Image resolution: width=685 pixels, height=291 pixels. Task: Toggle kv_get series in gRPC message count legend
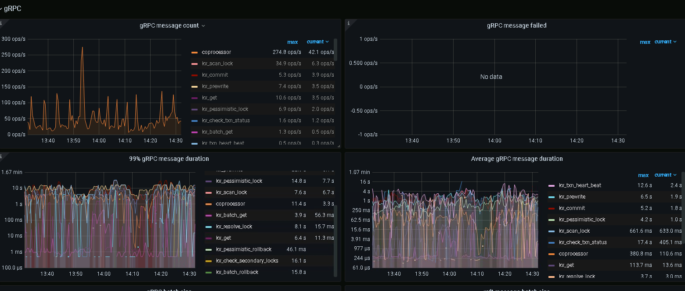tap(209, 98)
